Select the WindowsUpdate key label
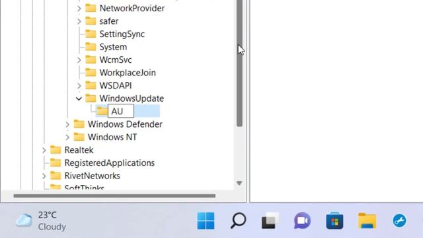 pyautogui.click(x=132, y=99)
